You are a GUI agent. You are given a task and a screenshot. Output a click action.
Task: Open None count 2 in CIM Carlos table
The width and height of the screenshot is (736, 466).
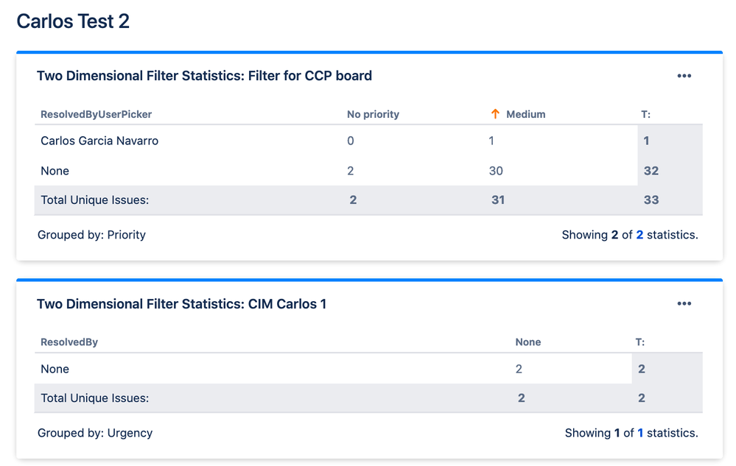(519, 369)
